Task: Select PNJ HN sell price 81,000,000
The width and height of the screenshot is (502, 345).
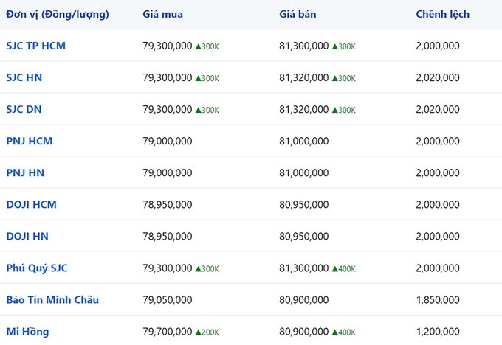Action: pos(304,172)
